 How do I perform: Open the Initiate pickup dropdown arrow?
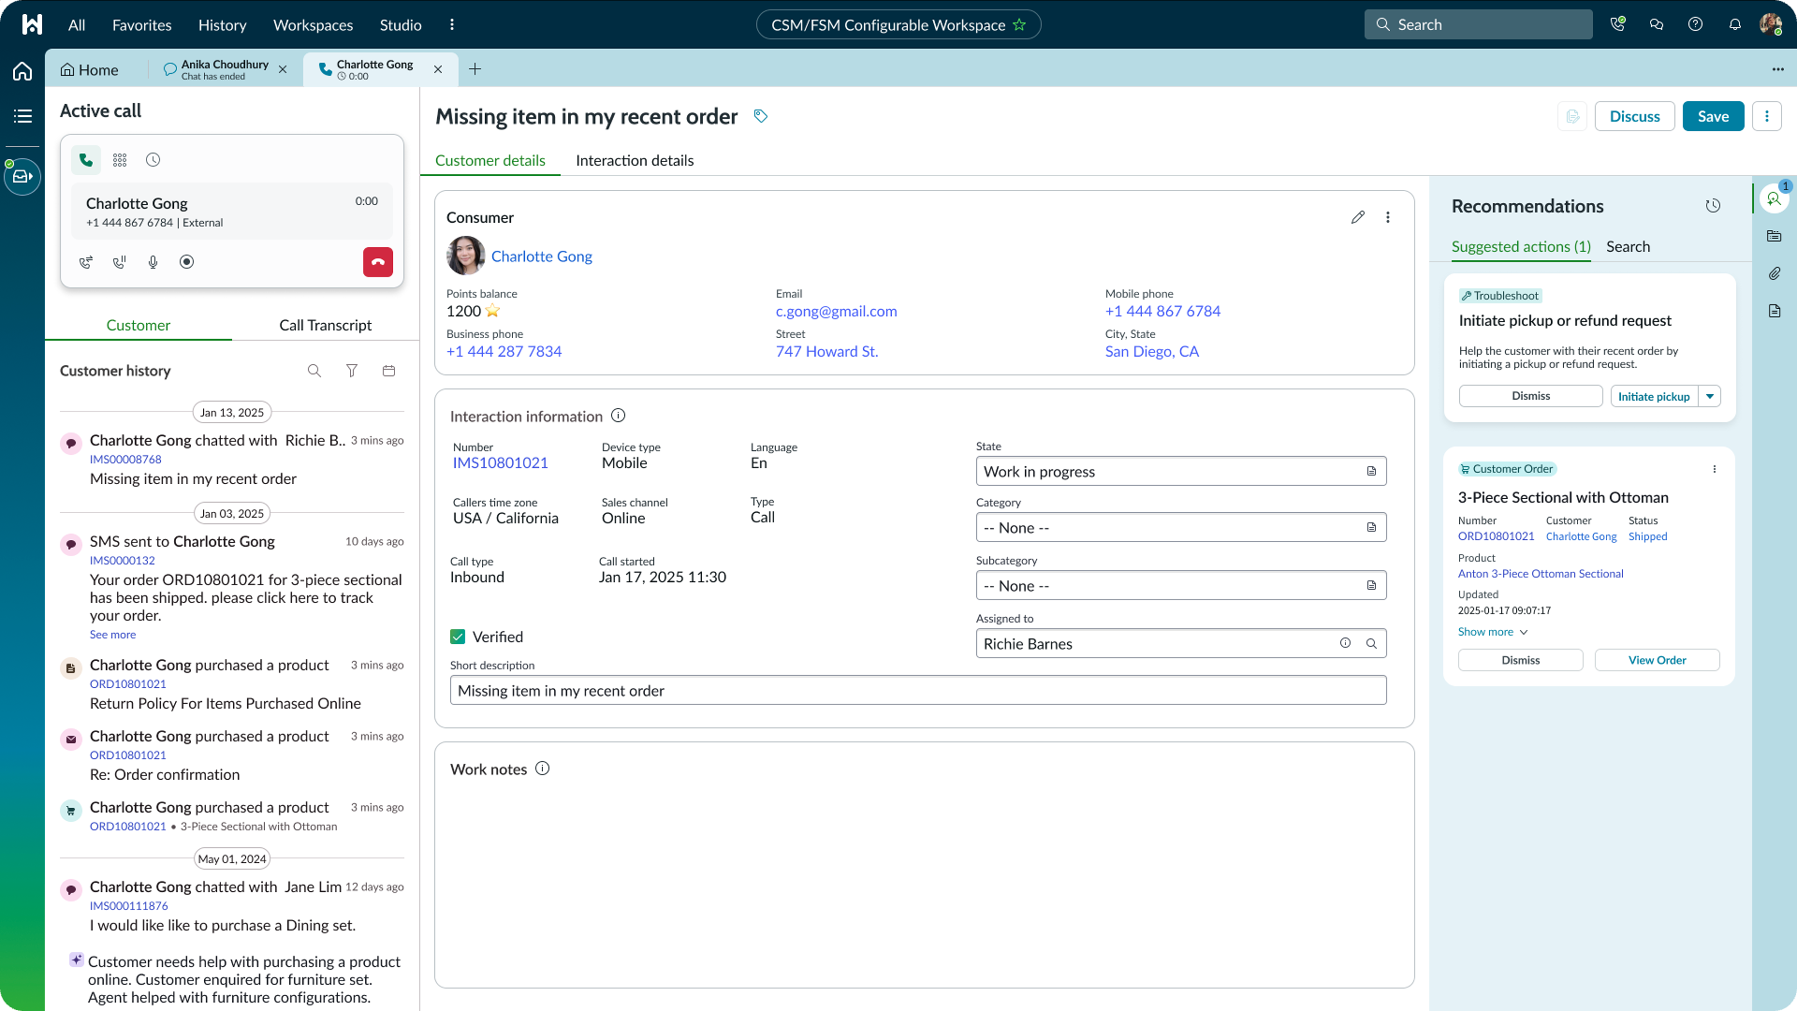click(1710, 396)
